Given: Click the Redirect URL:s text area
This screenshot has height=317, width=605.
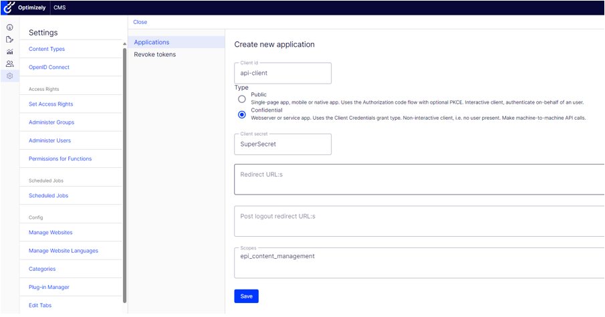Looking at the screenshot, I should tap(418, 179).
